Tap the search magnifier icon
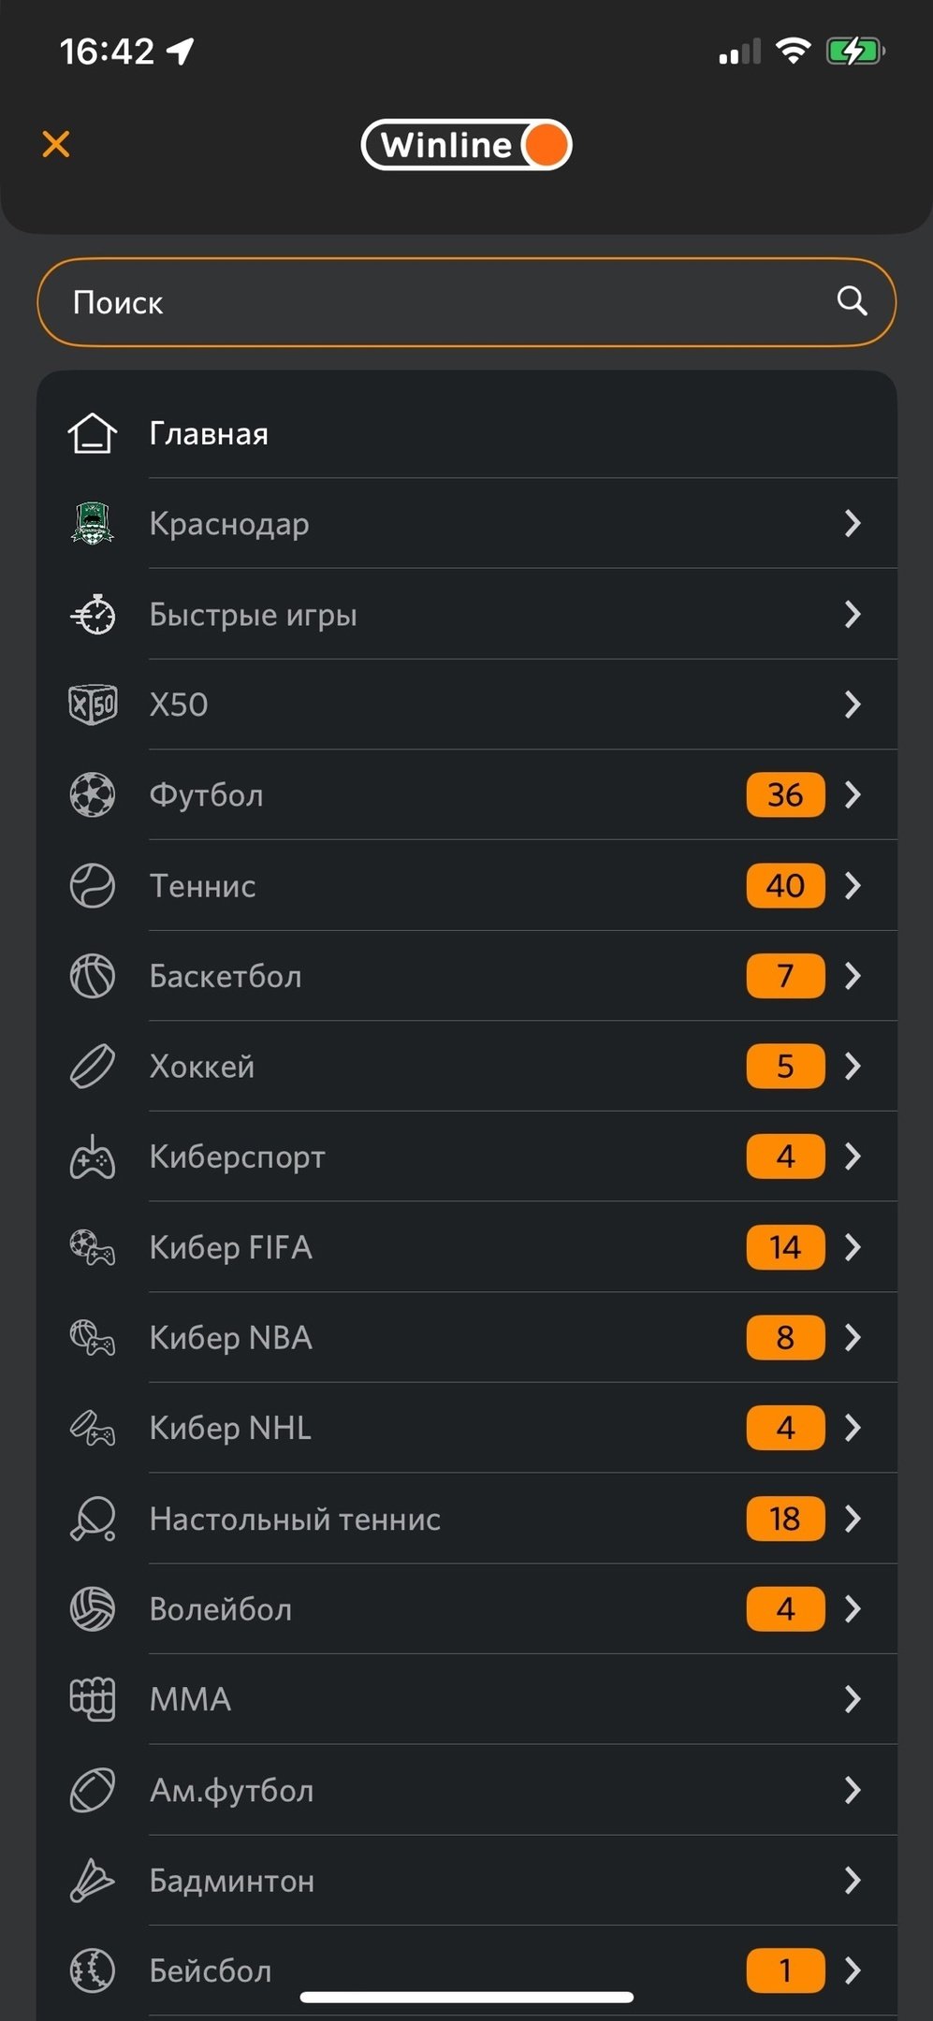 [x=852, y=301]
